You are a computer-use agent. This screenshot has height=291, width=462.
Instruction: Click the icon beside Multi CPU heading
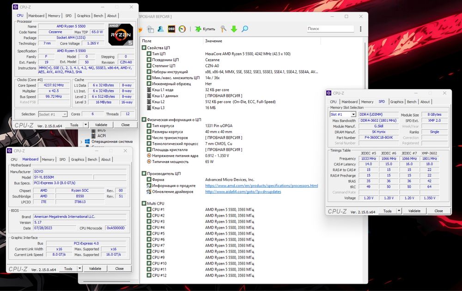(144, 203)
